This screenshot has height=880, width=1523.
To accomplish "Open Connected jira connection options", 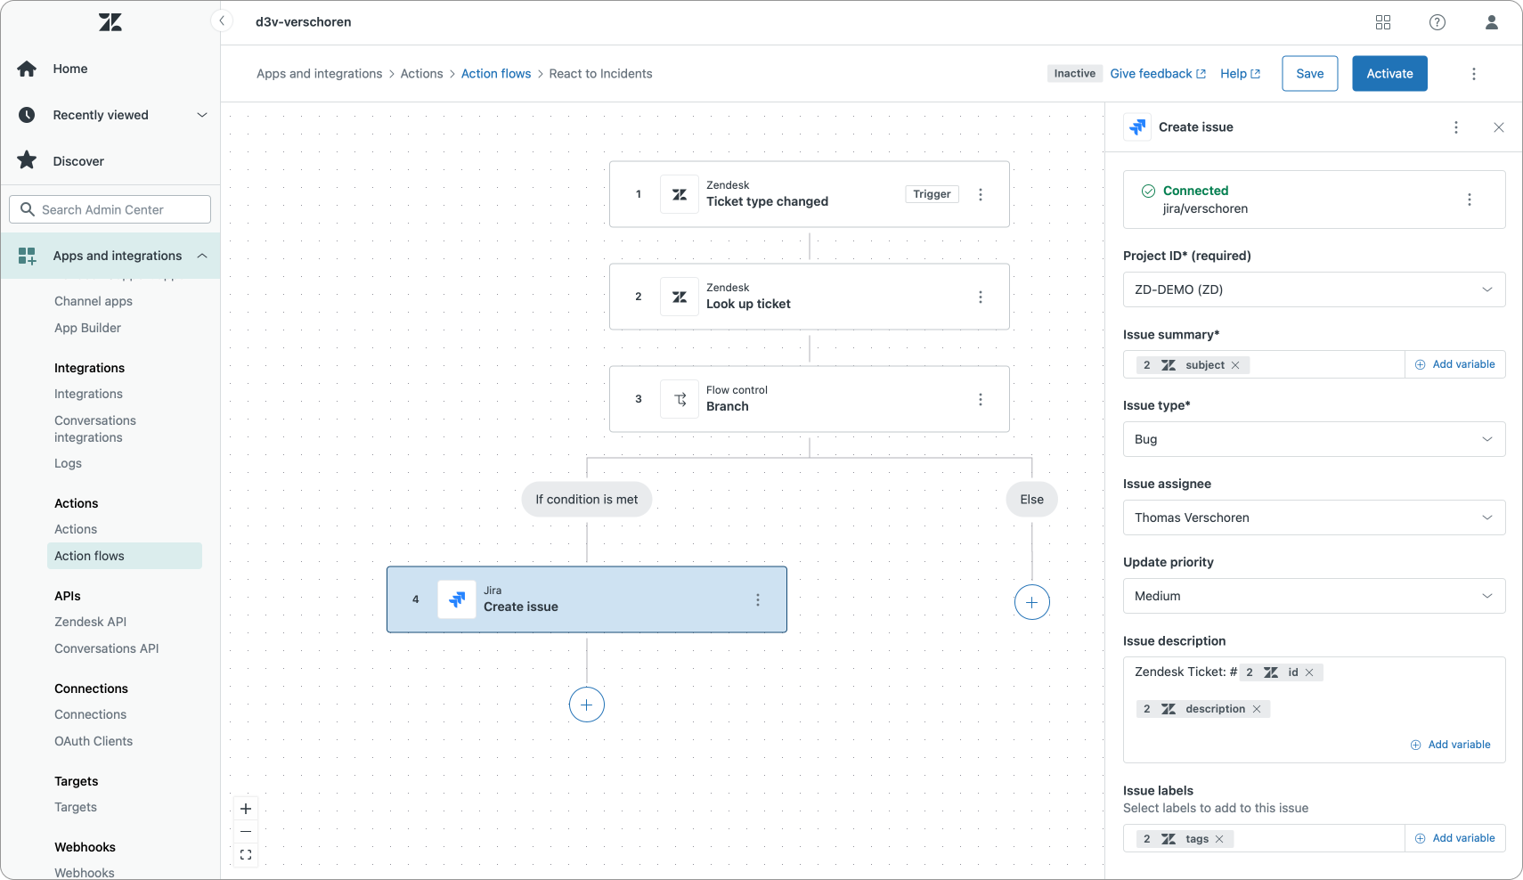I will tap(1470, 200).
